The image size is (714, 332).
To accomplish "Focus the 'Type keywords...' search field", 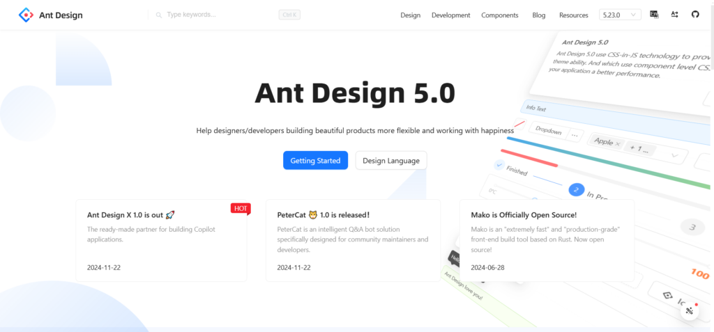I will pos(221,15).
